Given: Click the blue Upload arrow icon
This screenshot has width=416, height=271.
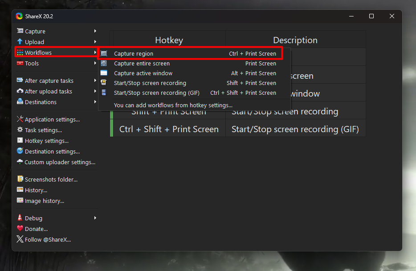Looking at the screenshot, I should (20, 41).
